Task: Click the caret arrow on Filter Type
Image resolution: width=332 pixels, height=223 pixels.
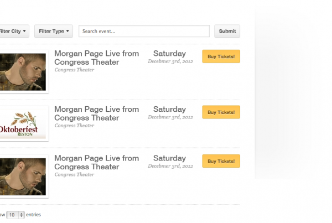Action: (x=68, y=31)
